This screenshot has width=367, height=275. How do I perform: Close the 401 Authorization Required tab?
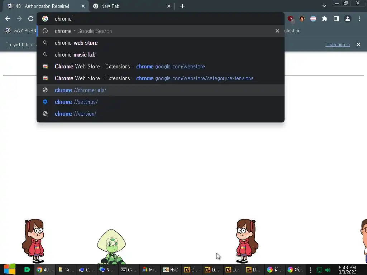click(83, 6)
